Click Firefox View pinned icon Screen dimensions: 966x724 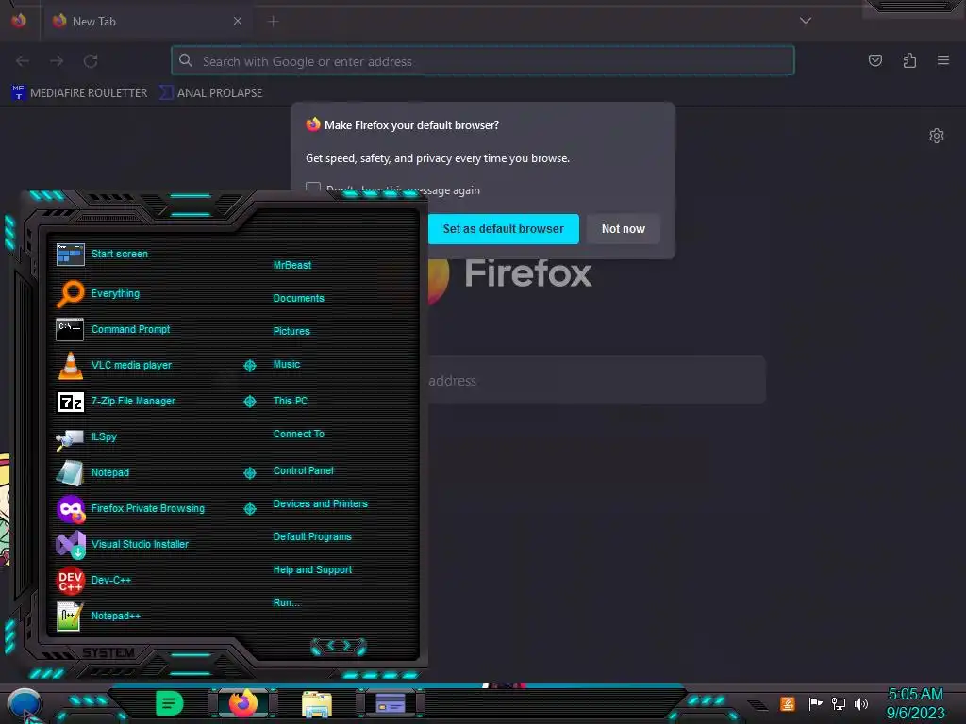pos(19,21)
